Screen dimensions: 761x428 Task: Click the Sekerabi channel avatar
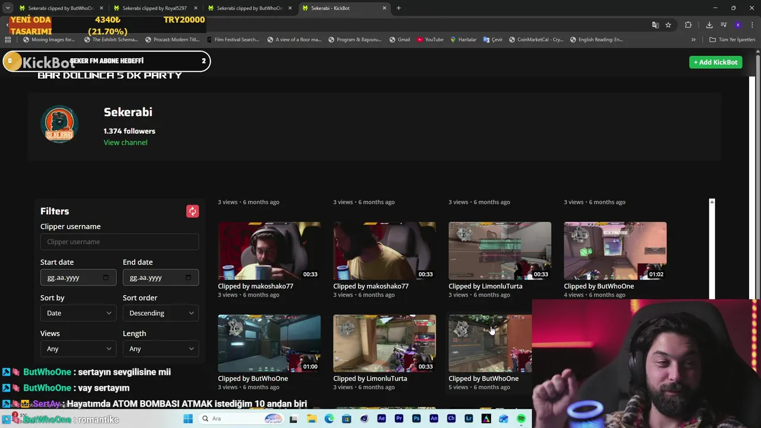pyautogui.click(x=59, y=124)
